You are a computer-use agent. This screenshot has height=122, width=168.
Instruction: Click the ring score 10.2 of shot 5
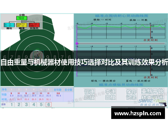41,96
